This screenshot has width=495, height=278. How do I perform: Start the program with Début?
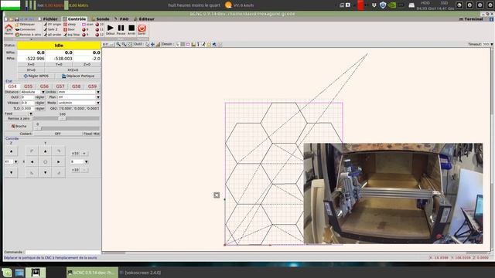(x=110, y=29)
